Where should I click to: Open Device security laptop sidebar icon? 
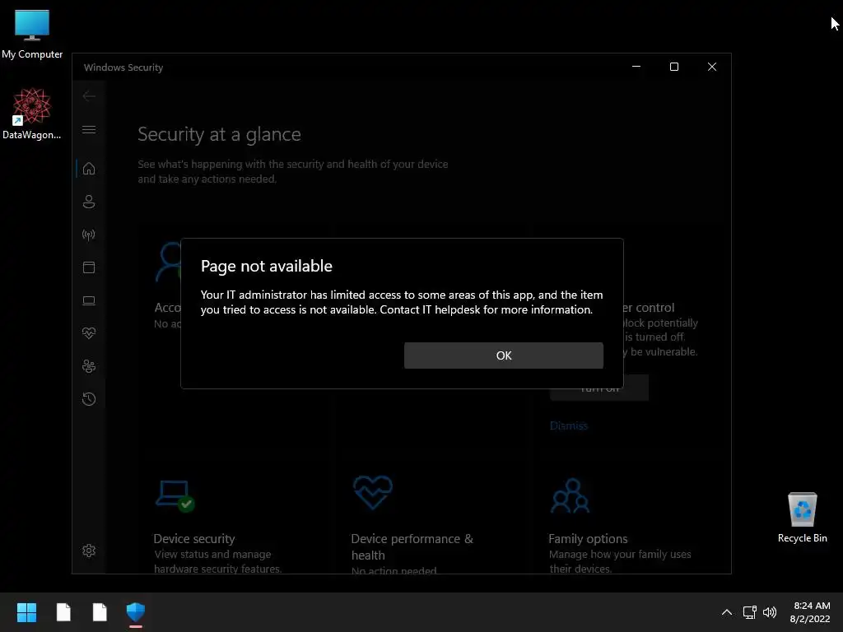89,300
